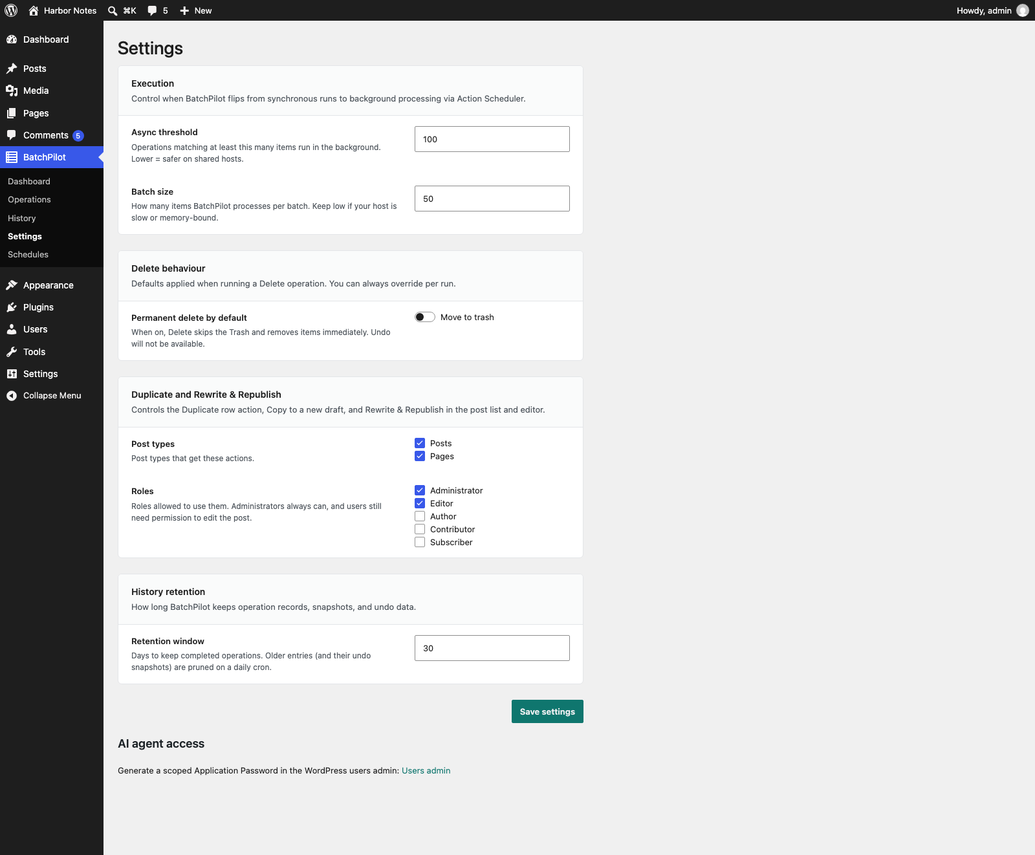Open Harbor Notes site home icon
The image size is (1035, 855).
coord(34,10)
